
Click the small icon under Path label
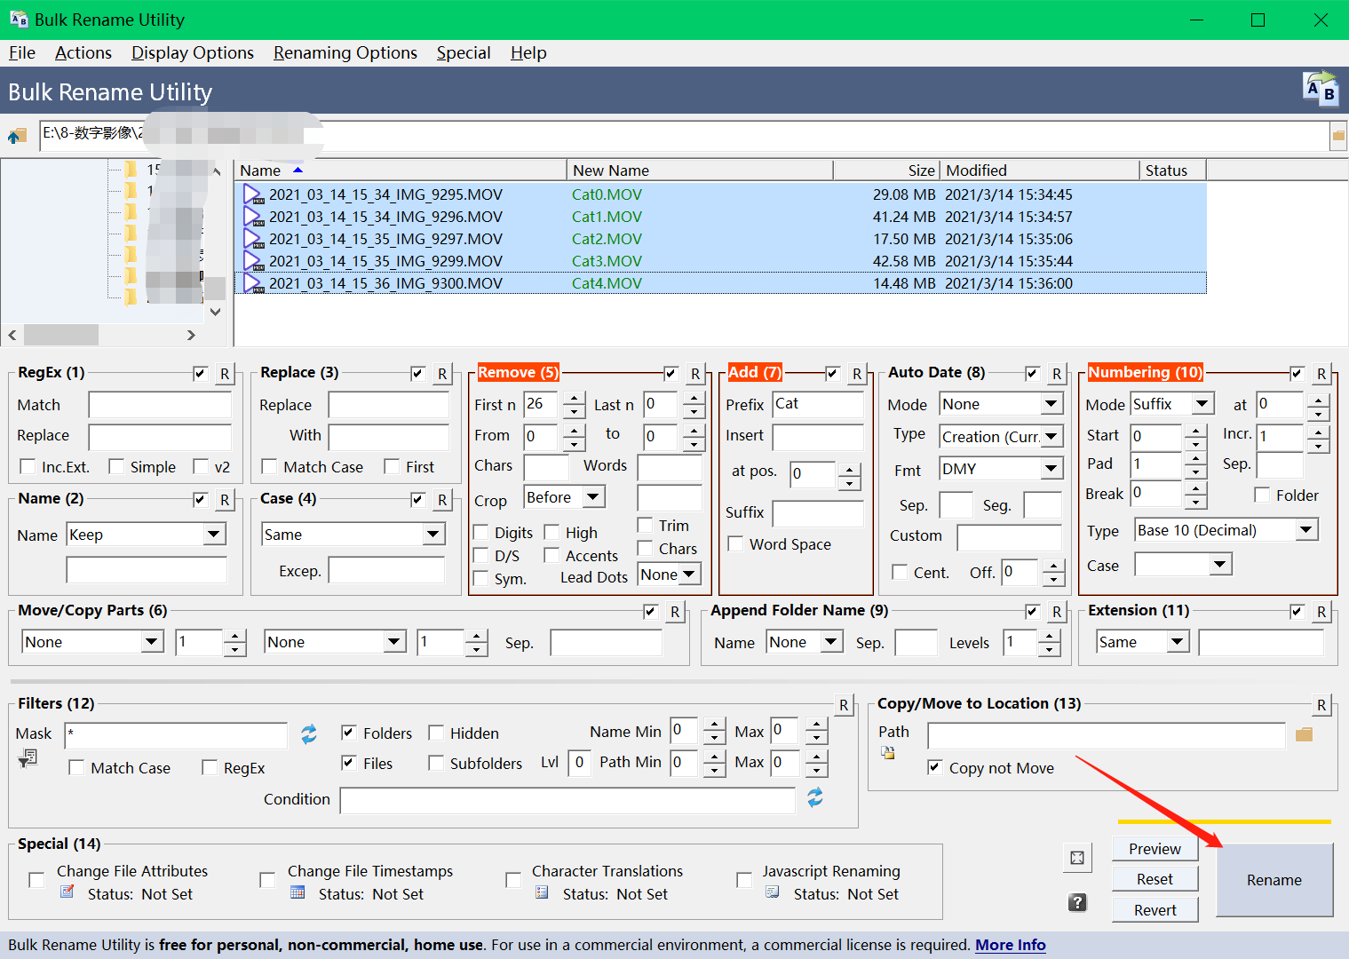click(887, 753)
